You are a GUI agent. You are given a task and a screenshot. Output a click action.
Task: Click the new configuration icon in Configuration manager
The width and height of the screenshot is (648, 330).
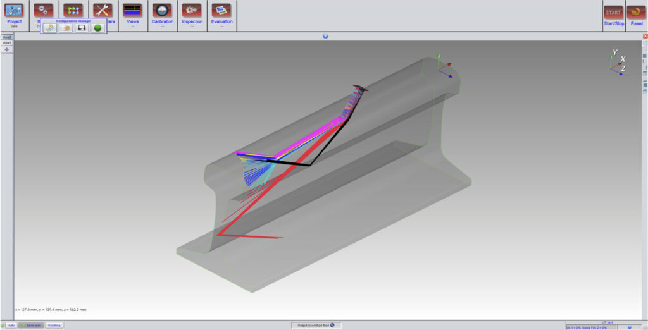tap(50, 28)
